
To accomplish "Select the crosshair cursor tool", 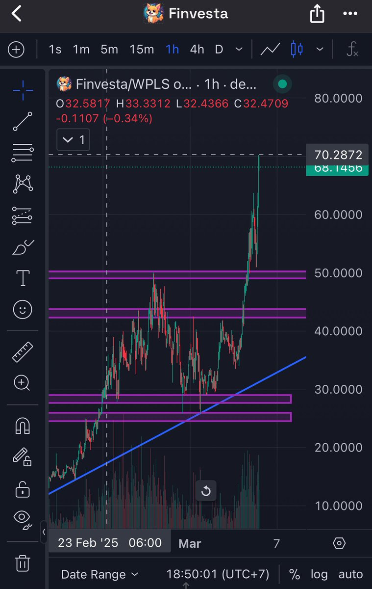I will [x=23, y=90].
